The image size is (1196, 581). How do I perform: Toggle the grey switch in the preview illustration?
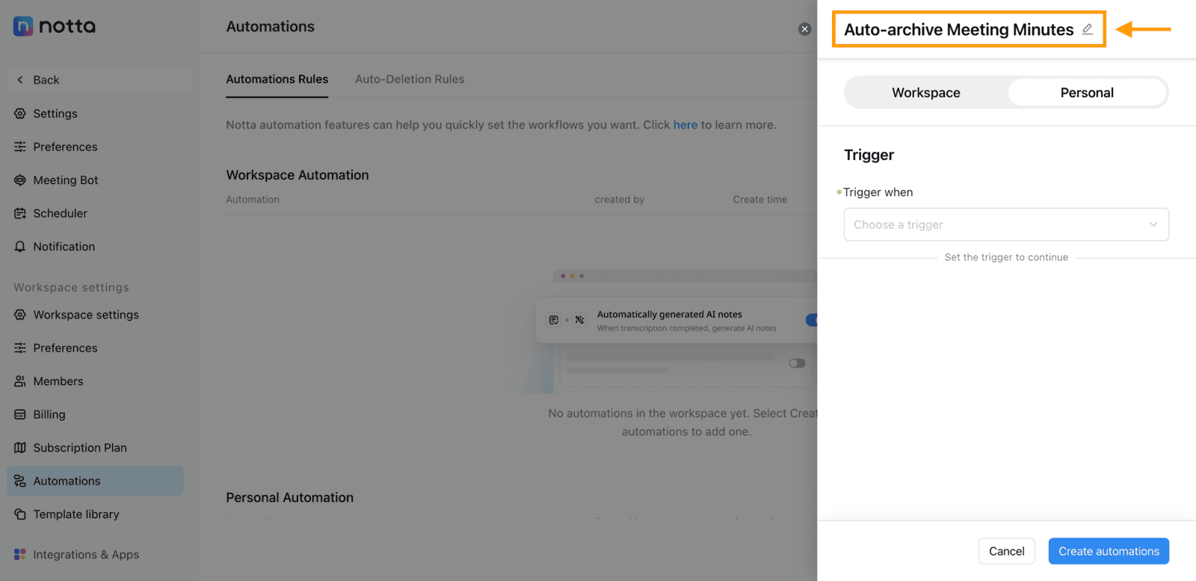(797, 363)
